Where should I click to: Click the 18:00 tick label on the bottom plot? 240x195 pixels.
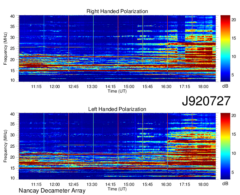coord(203,184)
